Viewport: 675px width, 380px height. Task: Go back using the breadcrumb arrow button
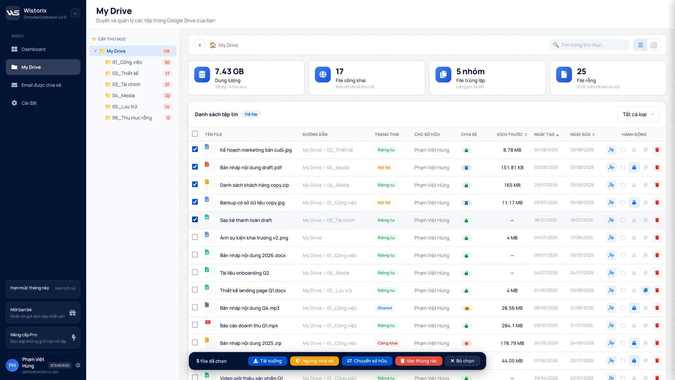pyautogui.click(x=200, y=45)
